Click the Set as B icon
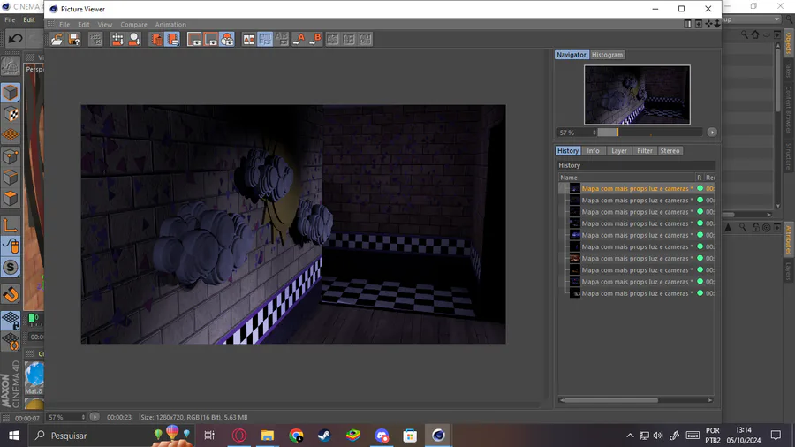 tap(316, 40)
